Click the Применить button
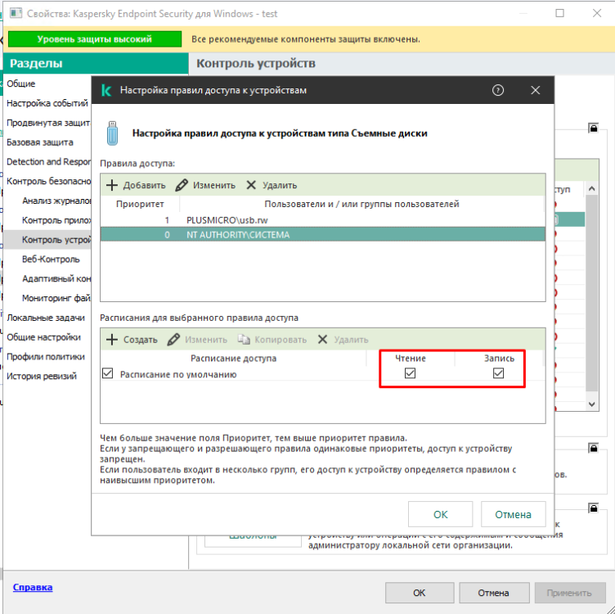This screenshot has height=614, width=615. [569, 593]
